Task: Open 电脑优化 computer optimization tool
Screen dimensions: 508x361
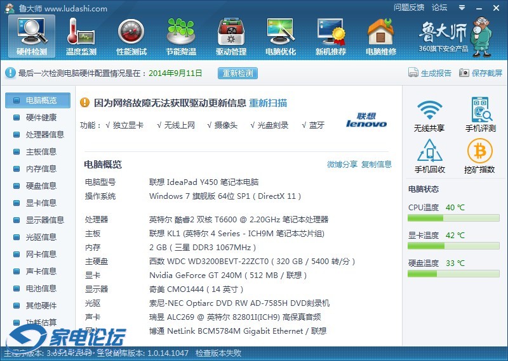Action: [280, 35]
